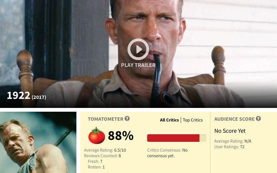The height and width of the screenshot is (173, 277).
Task: Open the Audience Score help question icon
Action: [x=258, y=118]
